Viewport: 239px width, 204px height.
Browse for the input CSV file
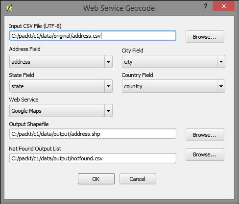tap(205, 37)
